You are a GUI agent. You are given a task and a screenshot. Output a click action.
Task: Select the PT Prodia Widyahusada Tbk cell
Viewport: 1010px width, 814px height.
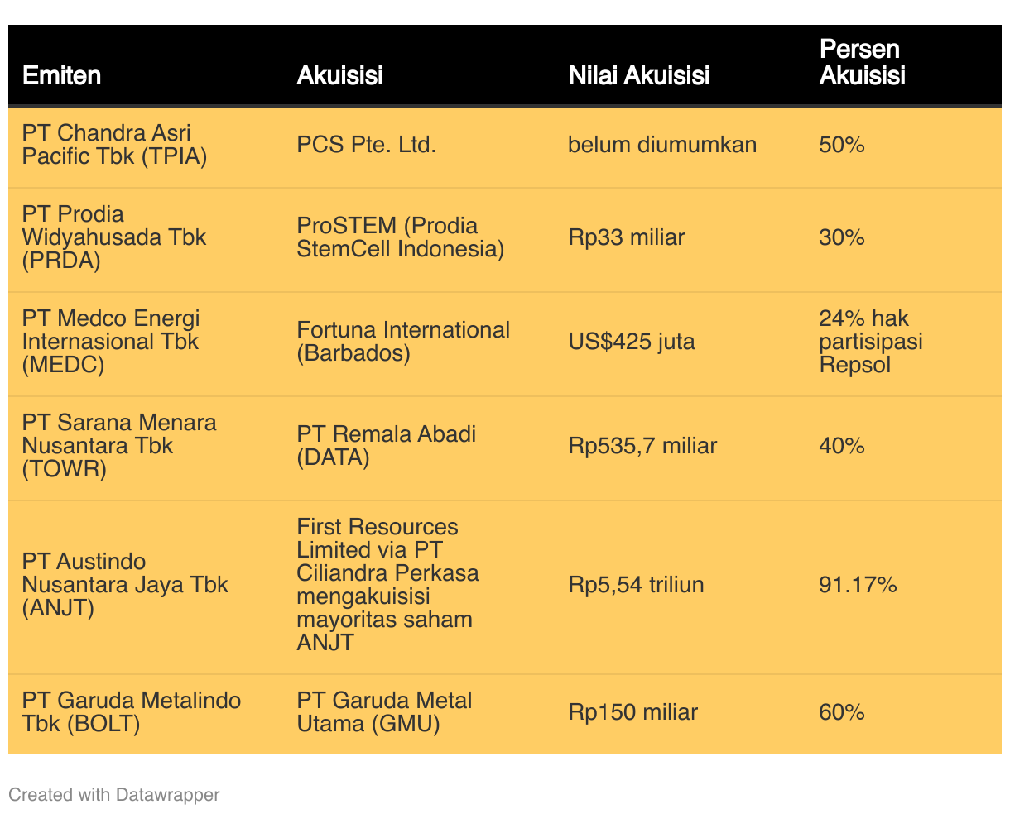114,237
